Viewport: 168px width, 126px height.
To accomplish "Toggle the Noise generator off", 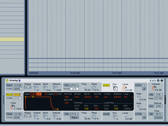I will [9, 95].
